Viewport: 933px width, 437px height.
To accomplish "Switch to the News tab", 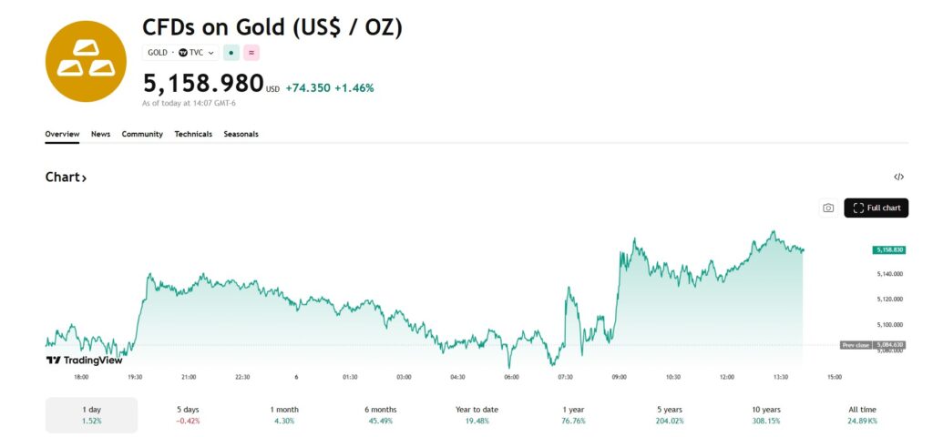I will click(100, 134).
